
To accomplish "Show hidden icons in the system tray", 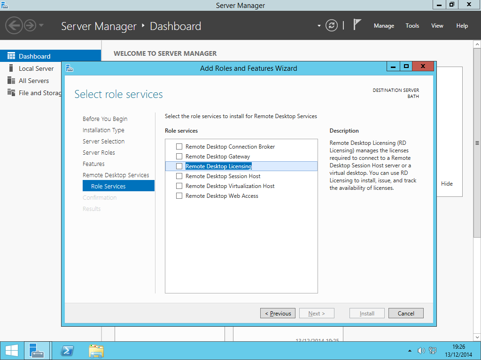I will click(x=410, y=351).
